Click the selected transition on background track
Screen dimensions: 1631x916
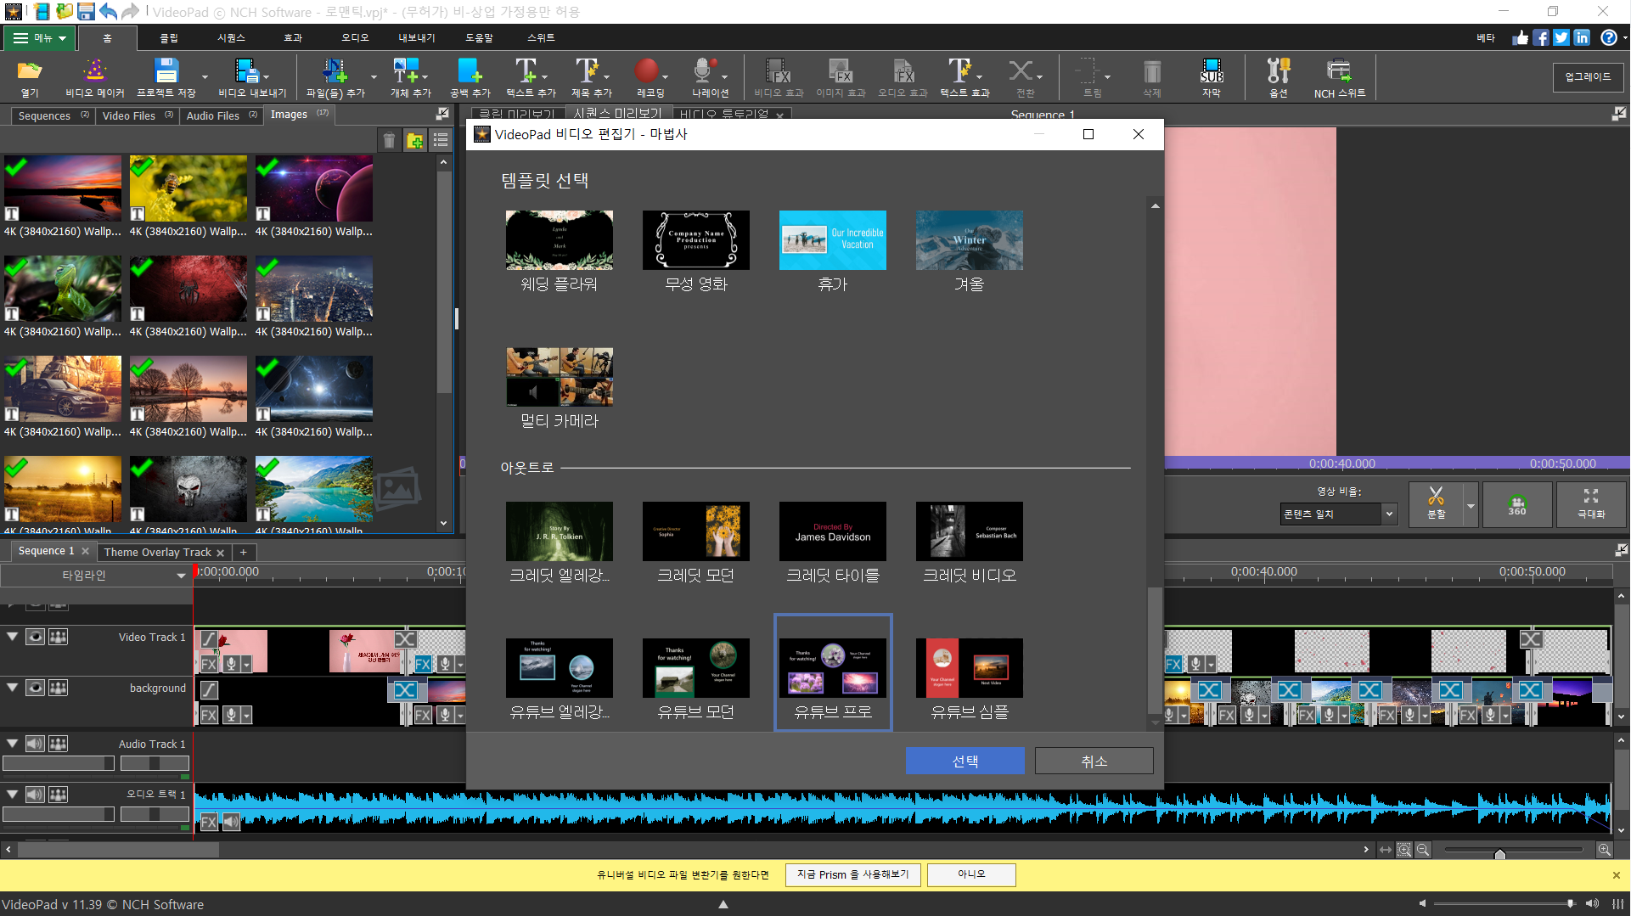[406, 690]
